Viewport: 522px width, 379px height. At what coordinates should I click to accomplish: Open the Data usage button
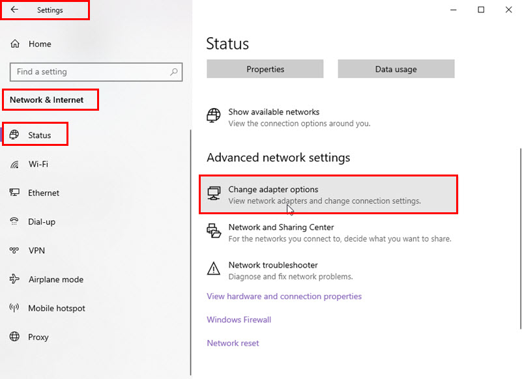tap(396, 69)
